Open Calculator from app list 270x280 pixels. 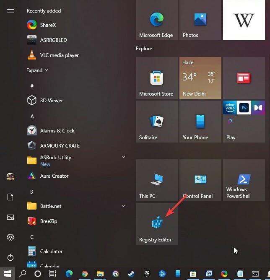45,251
